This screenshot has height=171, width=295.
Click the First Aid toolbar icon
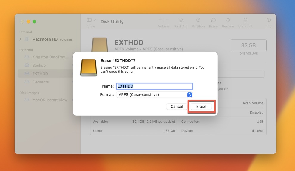click(x=181, y=20)
